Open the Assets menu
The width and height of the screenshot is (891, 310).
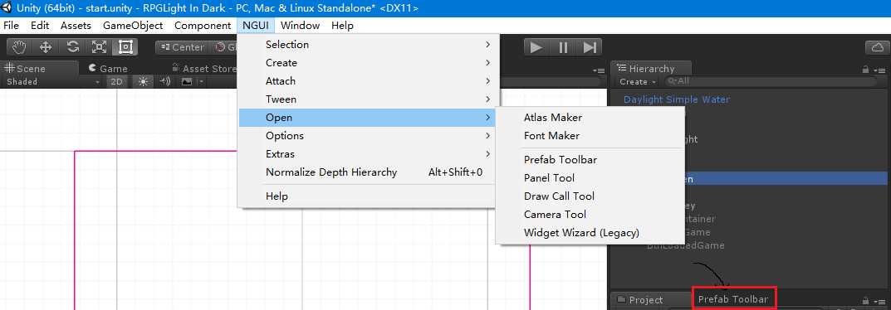point(76,26)
